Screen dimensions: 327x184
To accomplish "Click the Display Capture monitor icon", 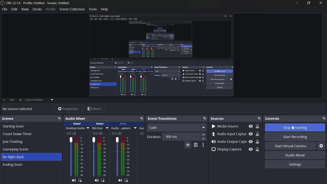I will (214, 149).
